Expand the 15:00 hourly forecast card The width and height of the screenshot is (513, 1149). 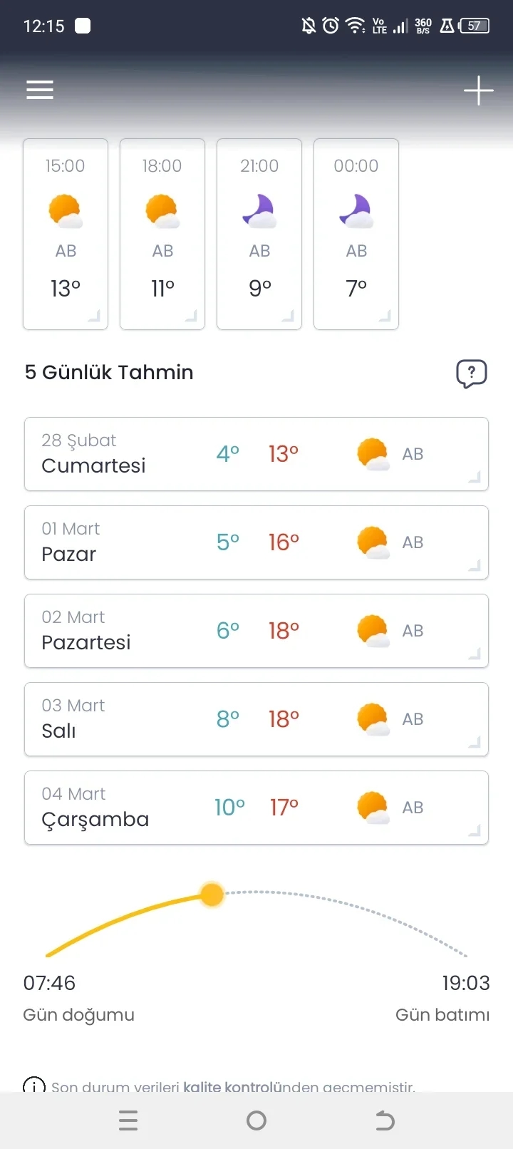[x=66, y=234]
